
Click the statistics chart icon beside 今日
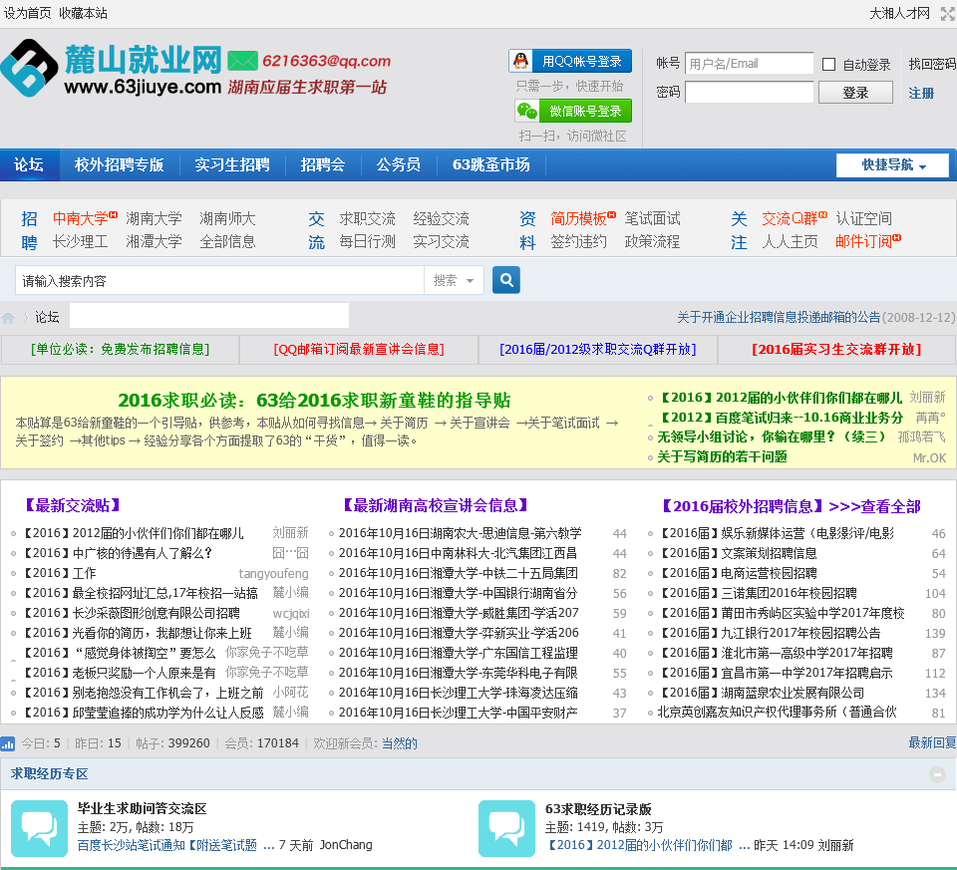[x=8, y=743]
